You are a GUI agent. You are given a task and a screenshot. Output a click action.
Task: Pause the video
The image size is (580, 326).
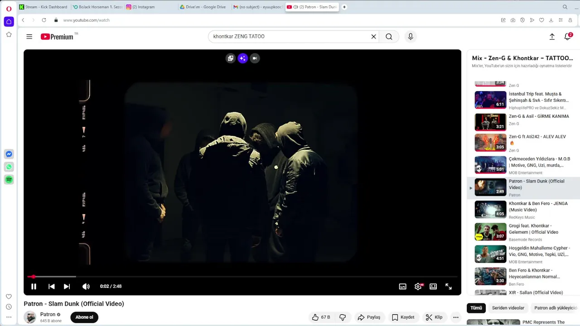pyautogui.click(x=34, y=286)
